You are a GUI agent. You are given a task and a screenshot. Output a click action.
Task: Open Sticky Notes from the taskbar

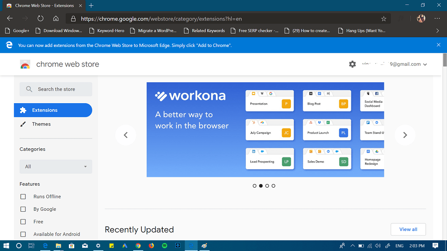(x=111, y=246)
